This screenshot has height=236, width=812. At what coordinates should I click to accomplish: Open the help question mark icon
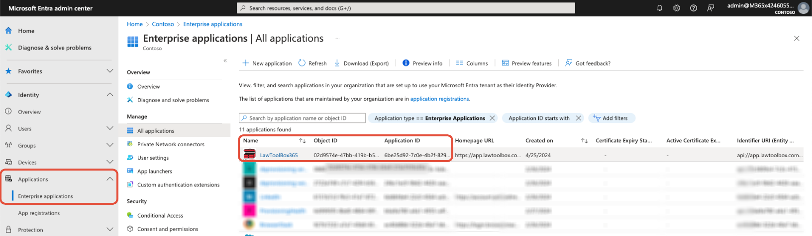(694, 8)
